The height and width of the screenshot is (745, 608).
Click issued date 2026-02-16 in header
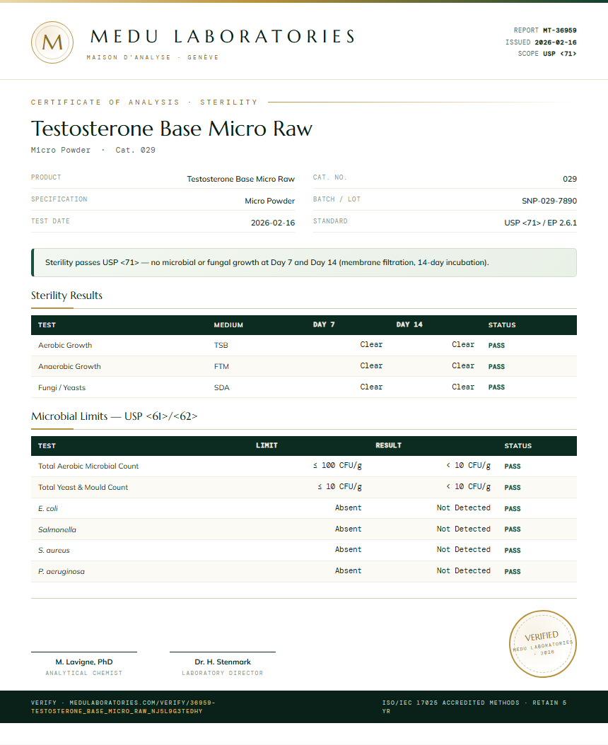[555, 42]
